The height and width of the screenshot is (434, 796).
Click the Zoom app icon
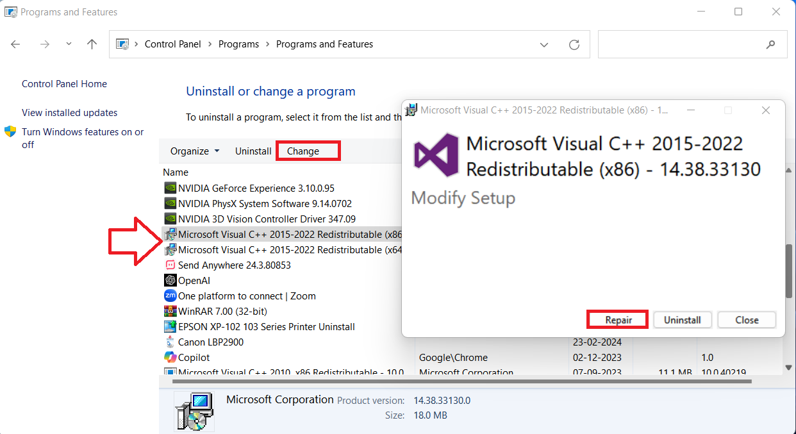(170, 296)
